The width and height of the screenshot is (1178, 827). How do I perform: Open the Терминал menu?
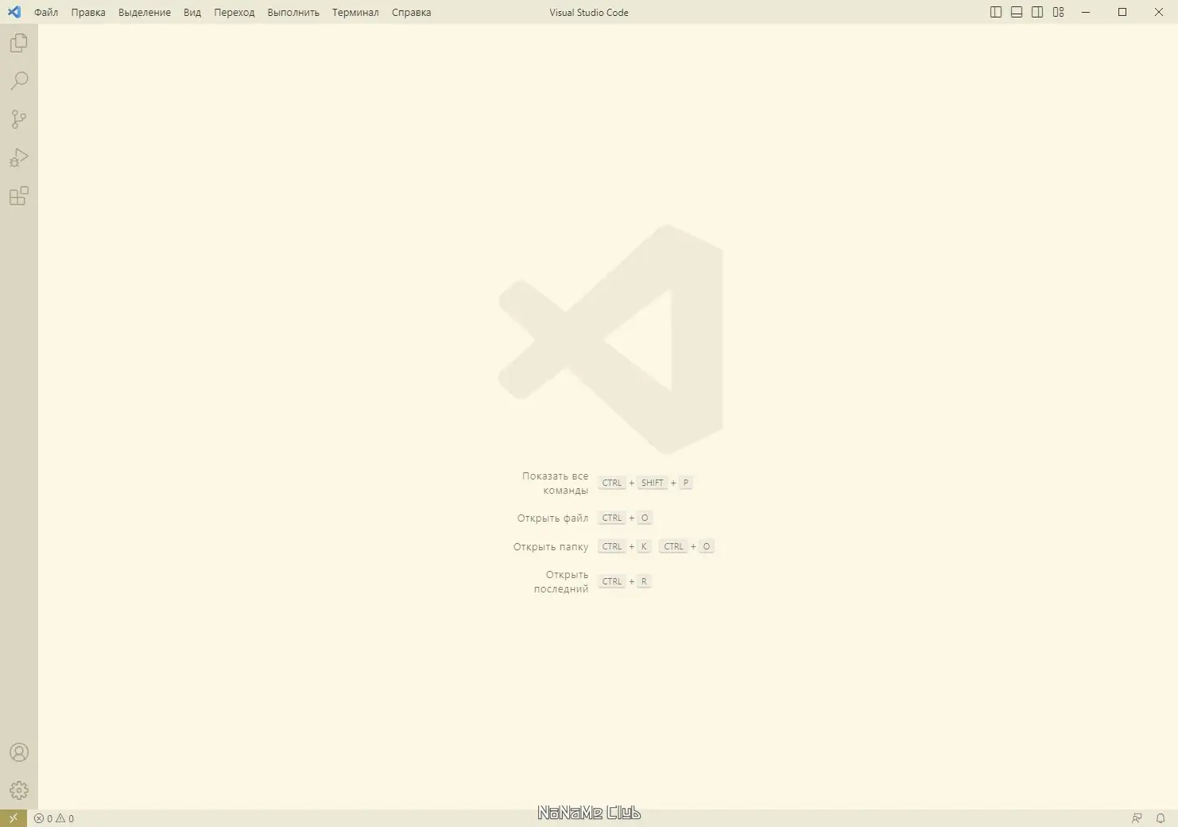click(x=355, y=13)
